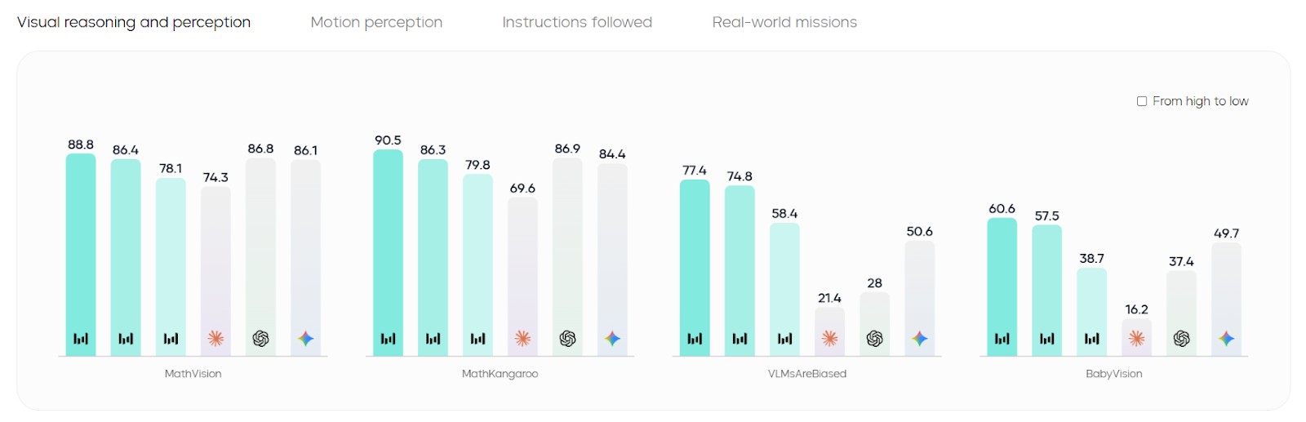Viewport: 1306px width, 422px height.
Task: Click the OpenAI logo icon under VLMsAreBiased
Action: coord(874,338)
